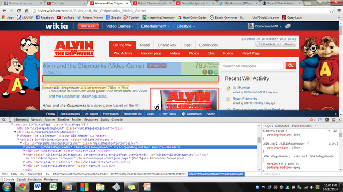Click the Start a wiki button
Screen dimensions: 343x192
pos(88,26)
